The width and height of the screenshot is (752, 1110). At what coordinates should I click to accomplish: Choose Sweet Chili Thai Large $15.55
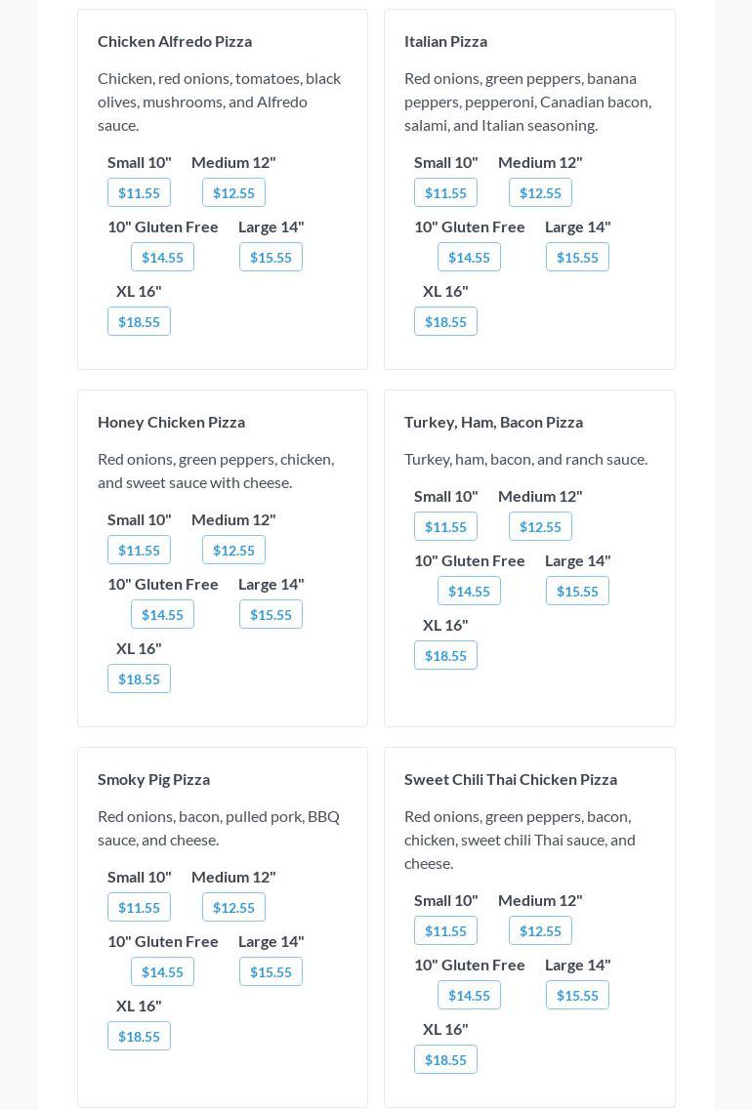(x=577, y=995)
